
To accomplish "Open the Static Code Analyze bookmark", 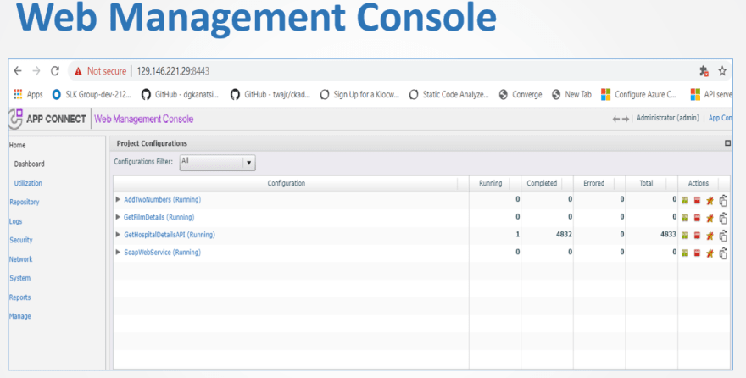I will click(449, 94).
